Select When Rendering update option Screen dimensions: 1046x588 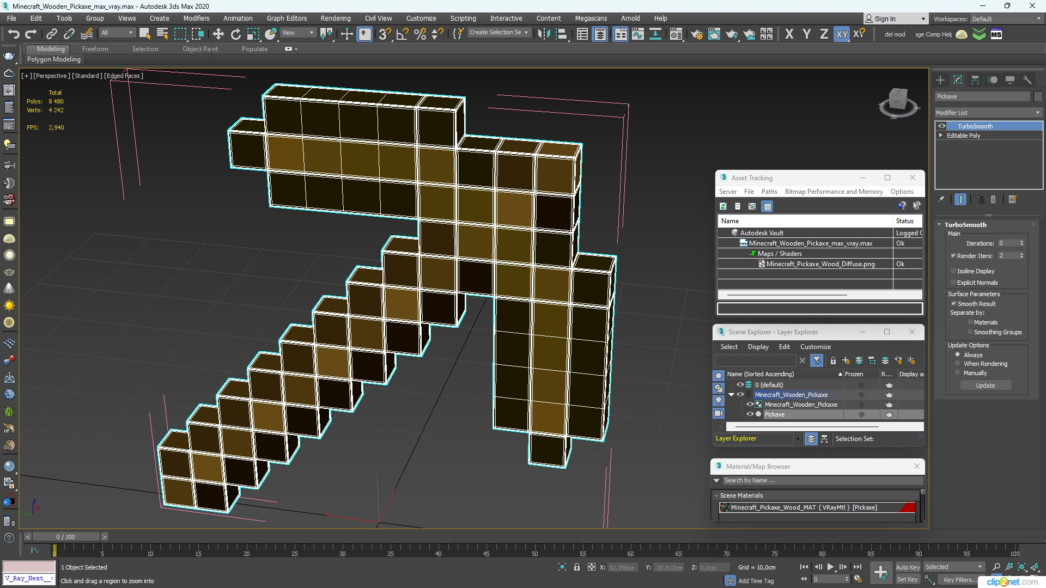[x=958, y=364]
